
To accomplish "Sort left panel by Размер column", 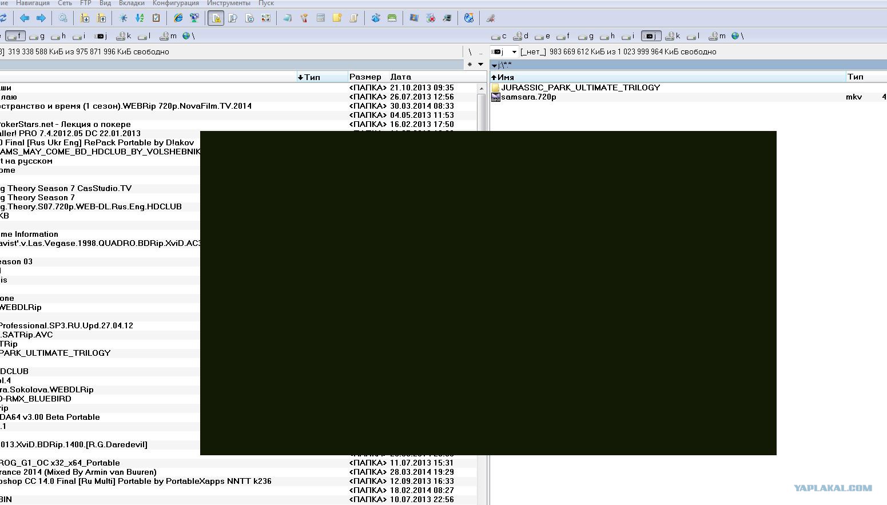I will [368, 77].
